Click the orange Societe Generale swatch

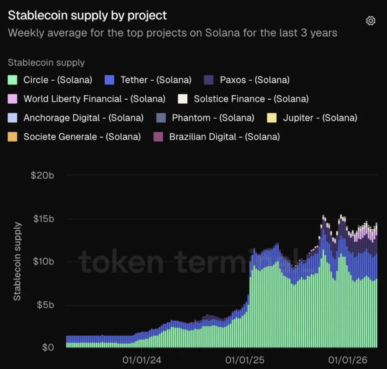12,137
